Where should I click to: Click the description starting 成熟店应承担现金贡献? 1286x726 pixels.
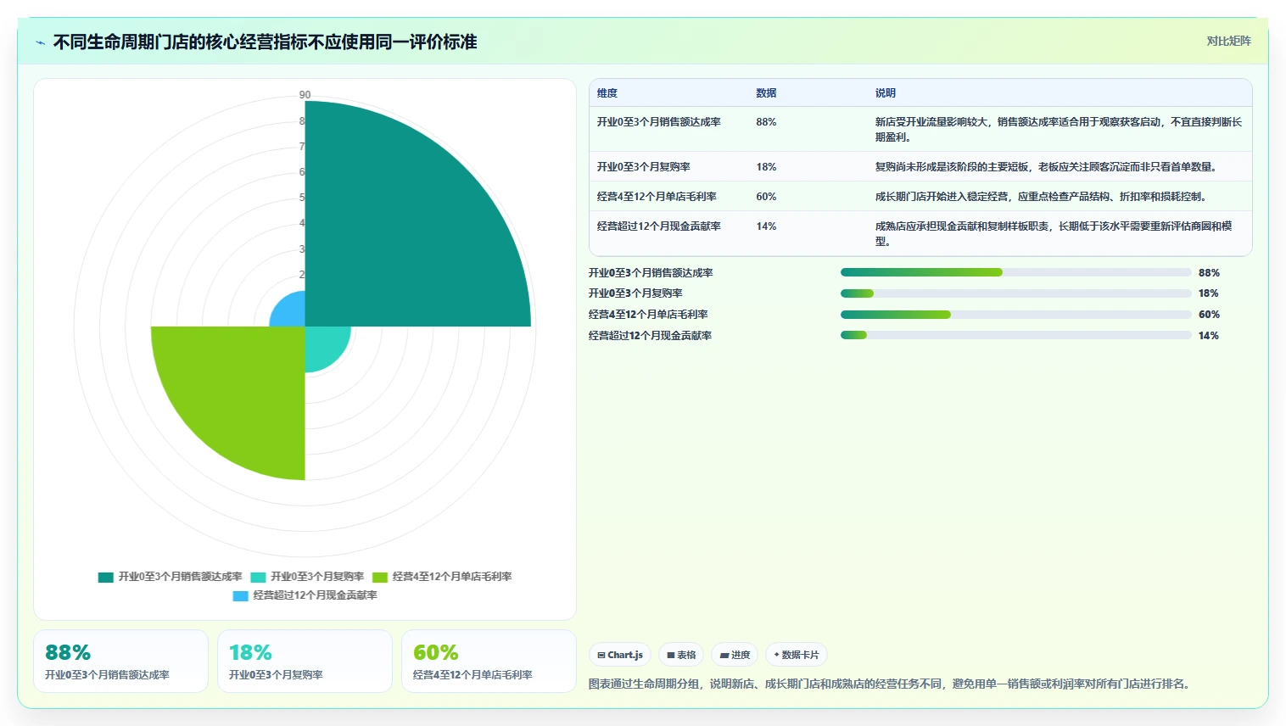coord(1054,233)
